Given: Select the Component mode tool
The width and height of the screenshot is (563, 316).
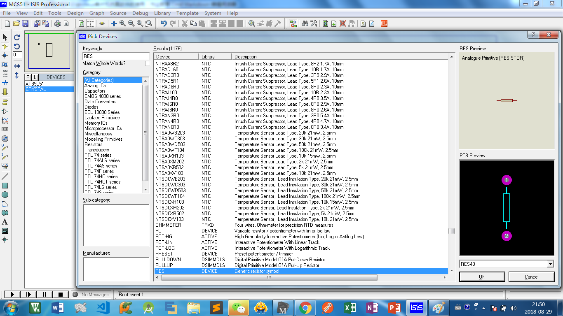Looking at the screenshot, I should [x=5, y=46].
